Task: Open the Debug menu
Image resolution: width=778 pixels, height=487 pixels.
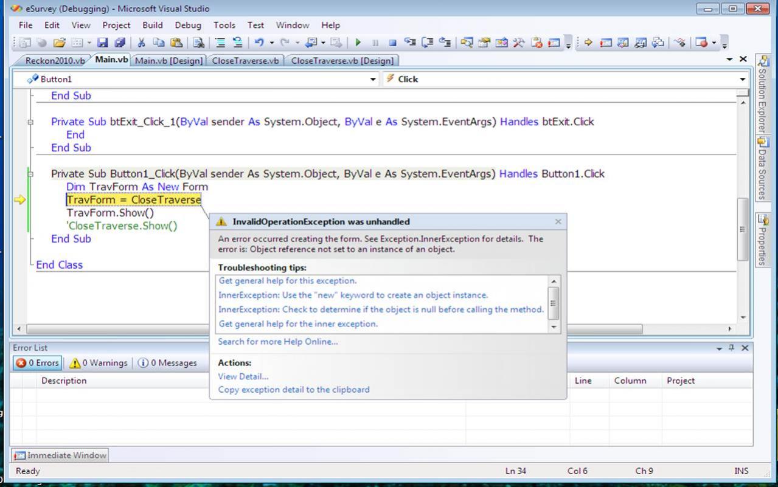Action: 188,25
